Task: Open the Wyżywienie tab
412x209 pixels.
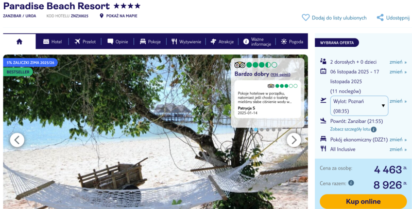Action: (x=186, y=42)
